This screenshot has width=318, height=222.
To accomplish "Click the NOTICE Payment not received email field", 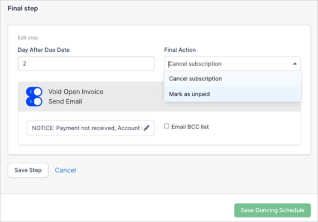I will point(90,128).
